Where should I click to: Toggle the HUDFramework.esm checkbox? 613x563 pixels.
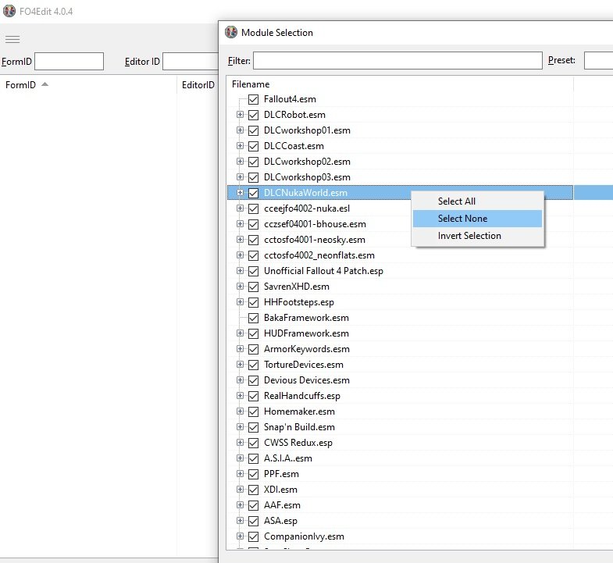point(253,333)
